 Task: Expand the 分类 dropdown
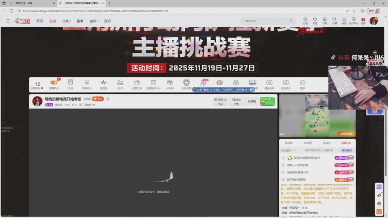click(66, 21)
